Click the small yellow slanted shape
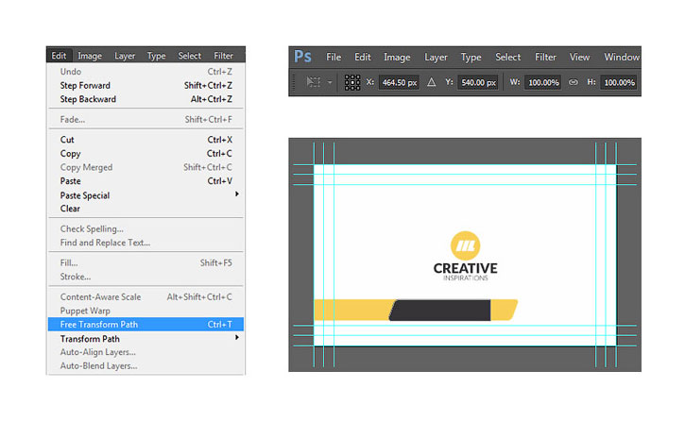Image resolution: width=685 pixels, height=421 pixels. 504,311
